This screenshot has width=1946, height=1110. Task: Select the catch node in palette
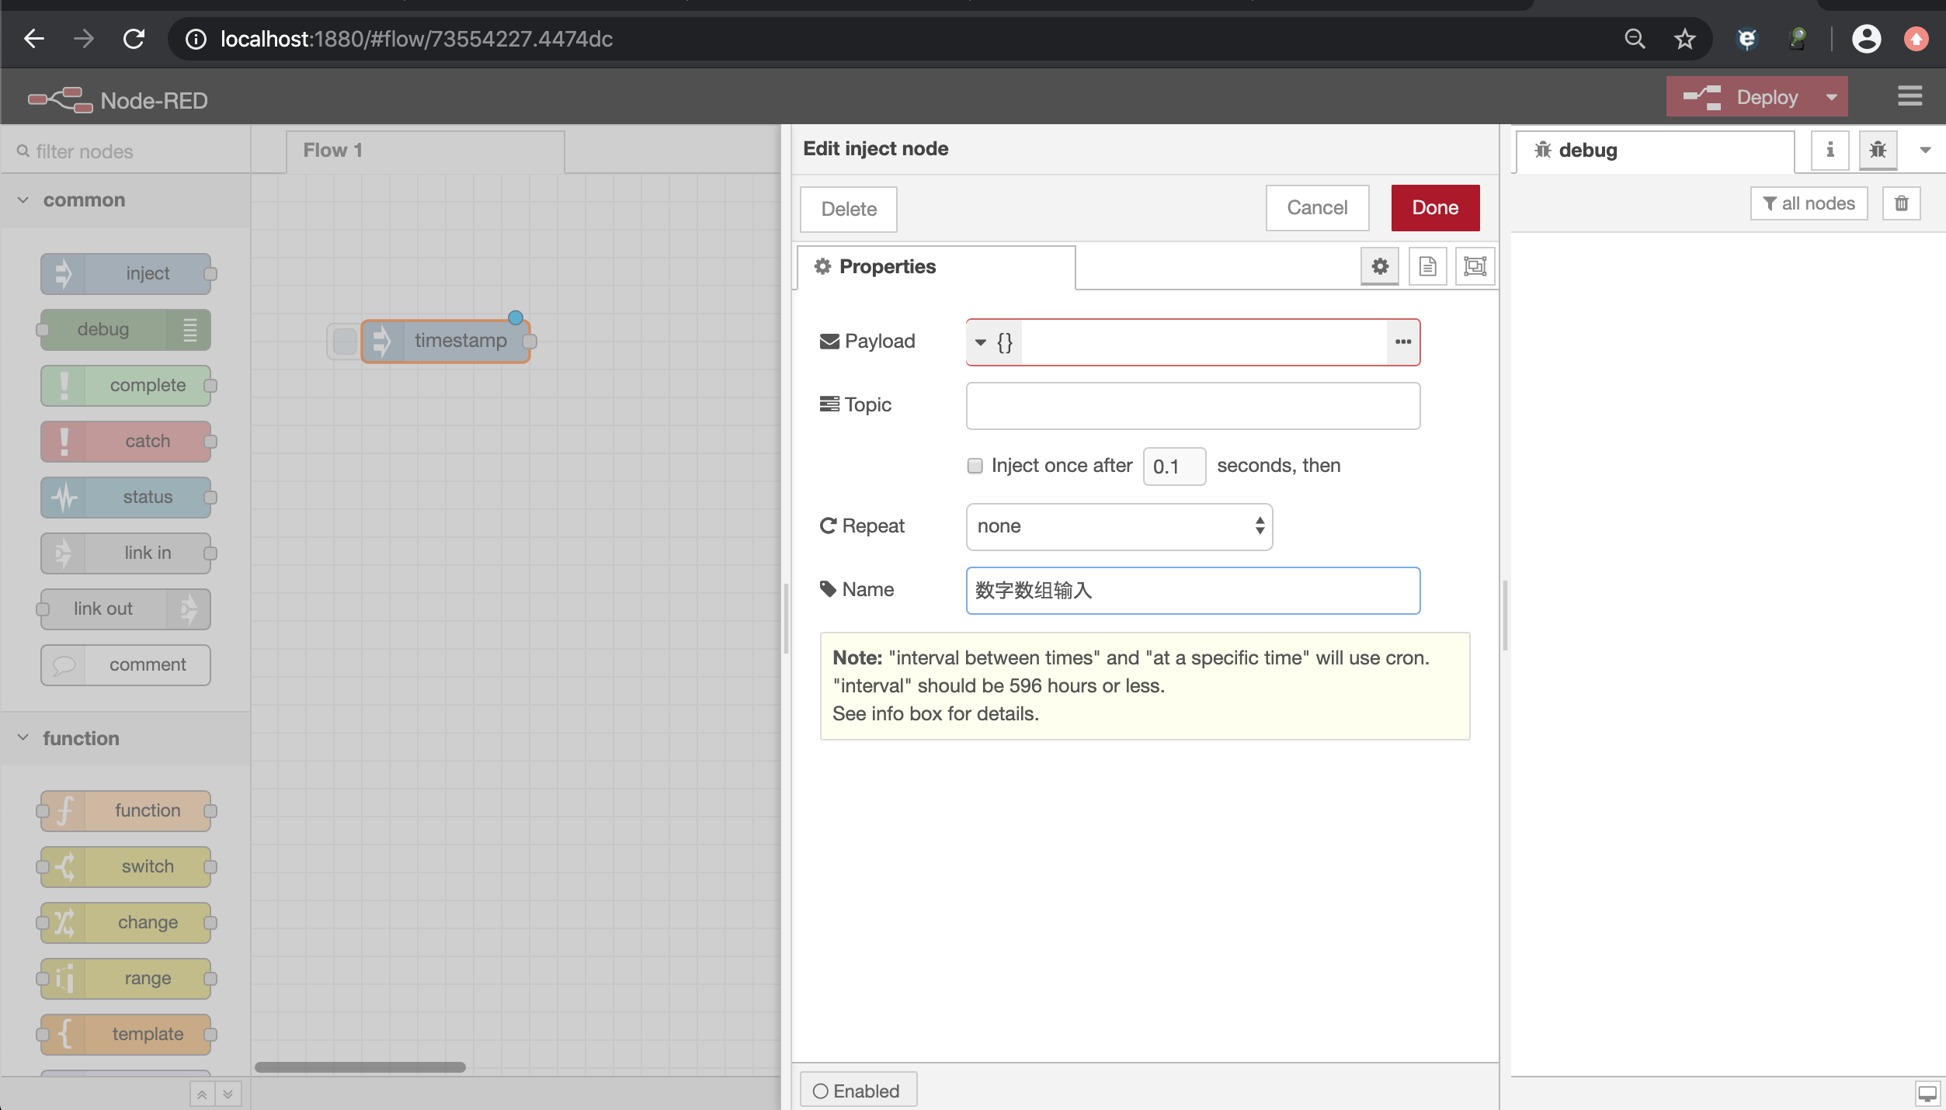[126, 441]
